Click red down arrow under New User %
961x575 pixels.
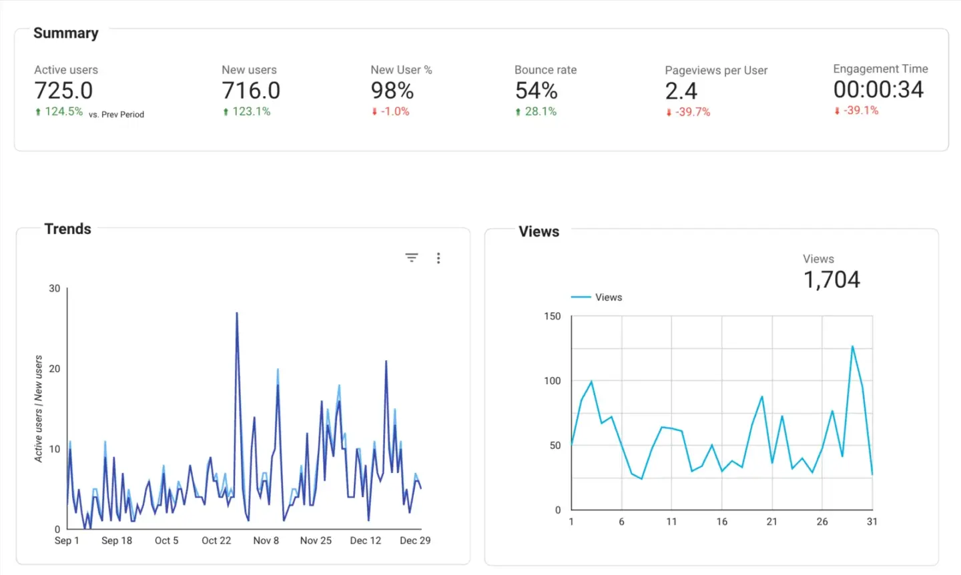click(x=374, y=112)
